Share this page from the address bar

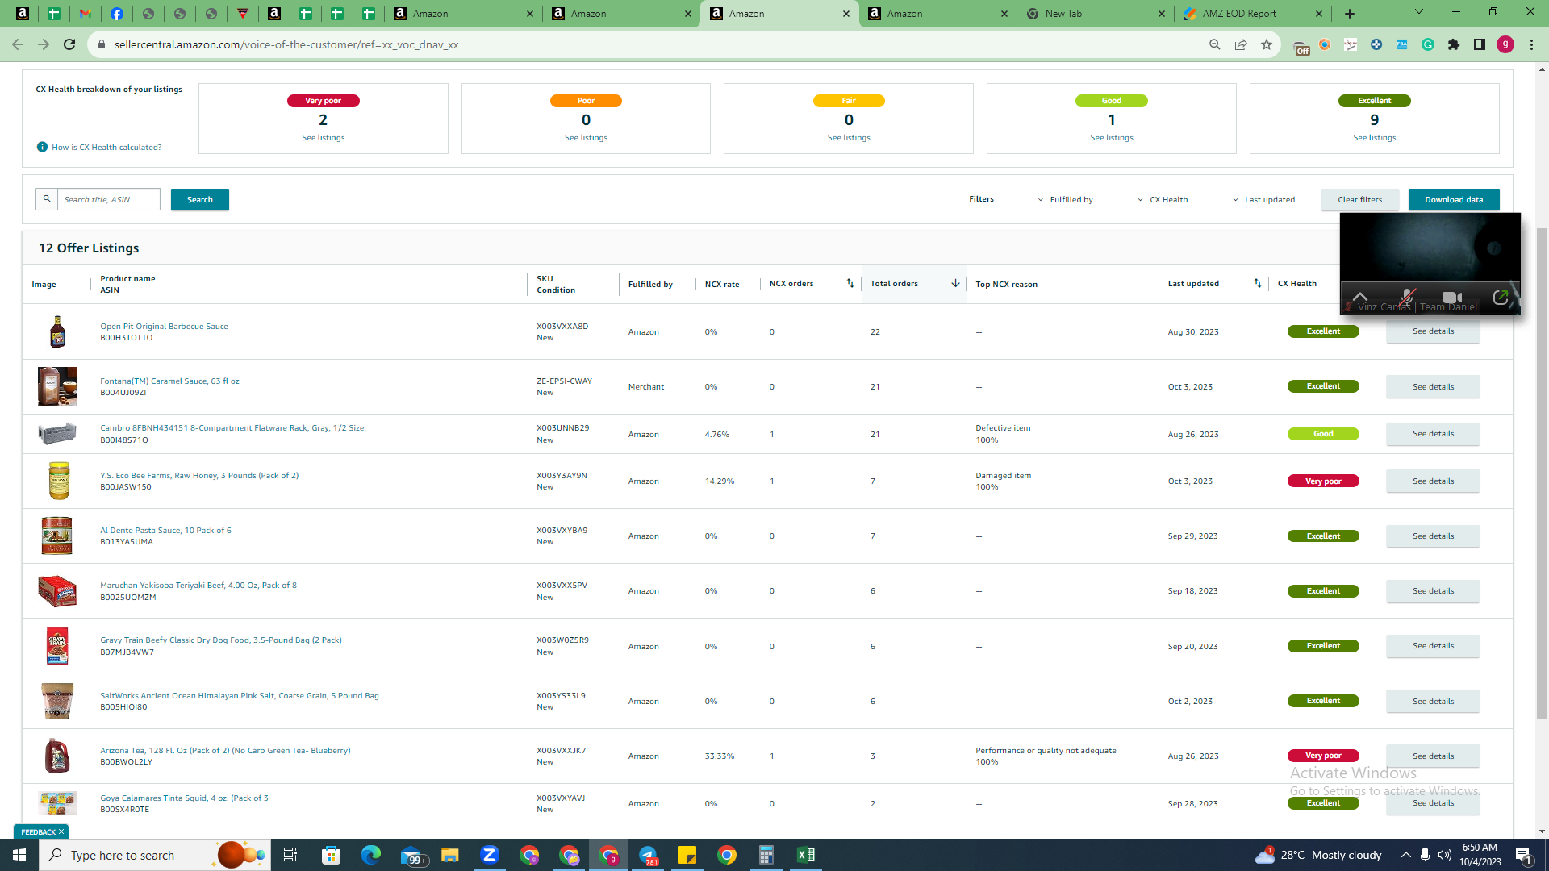(1240, 44)
